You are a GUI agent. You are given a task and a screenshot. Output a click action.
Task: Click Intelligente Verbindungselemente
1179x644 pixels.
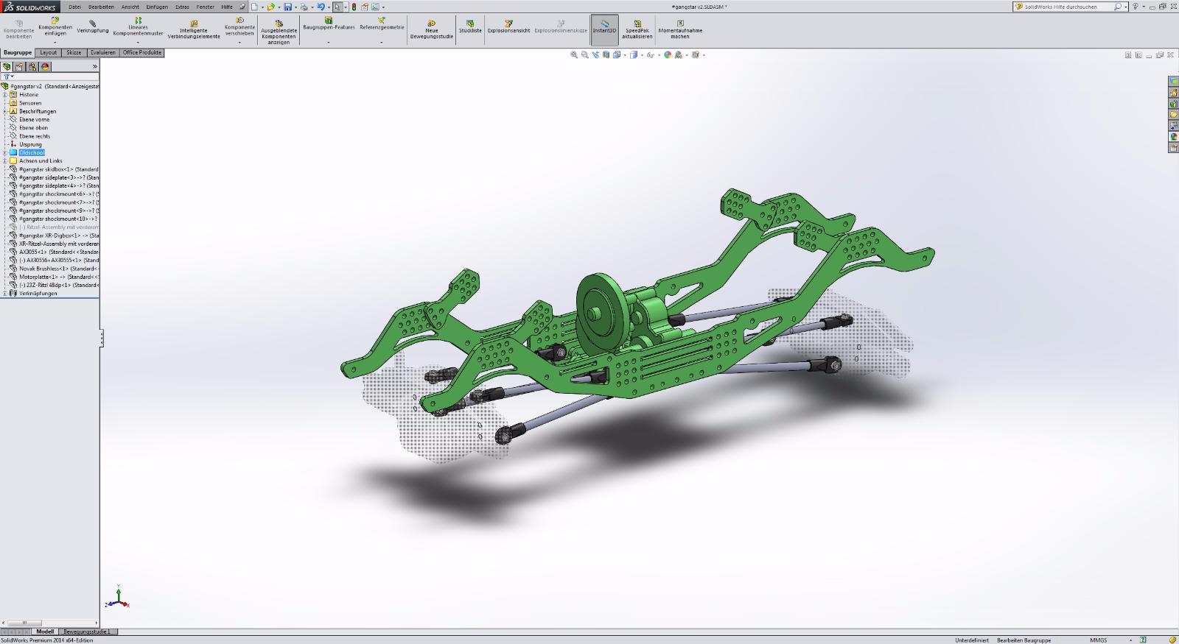coord(194,29)
